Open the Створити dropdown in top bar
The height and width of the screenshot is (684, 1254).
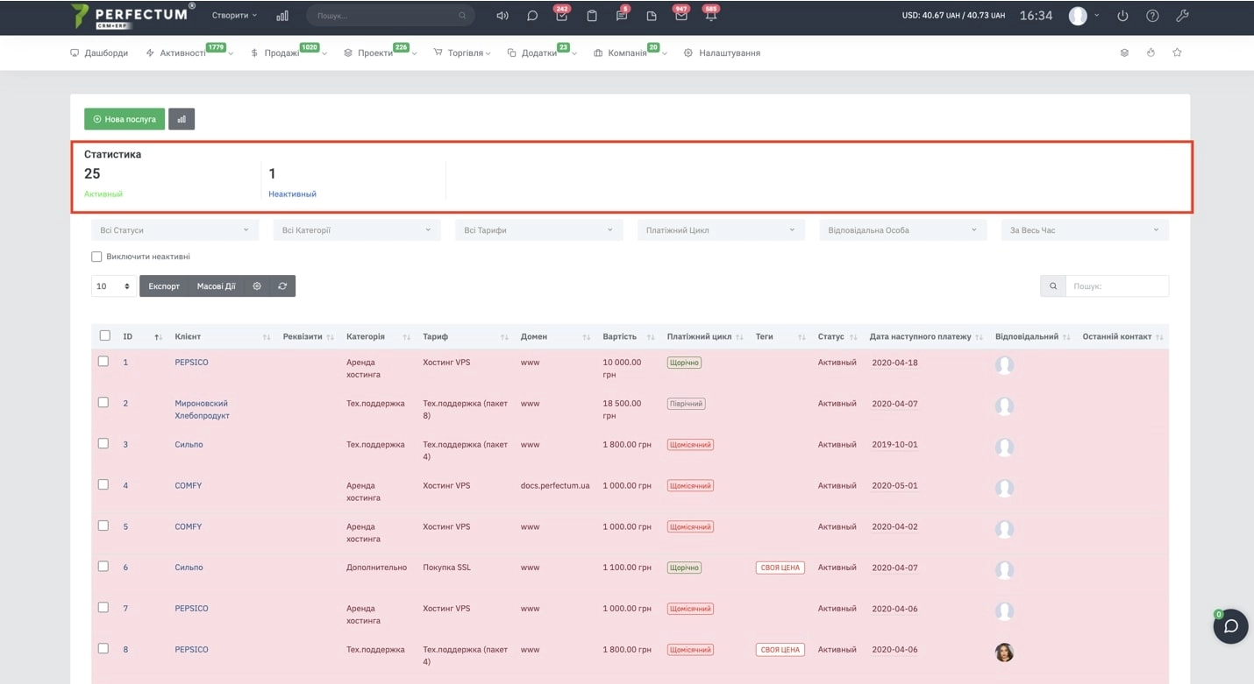[x=235, y=16]
